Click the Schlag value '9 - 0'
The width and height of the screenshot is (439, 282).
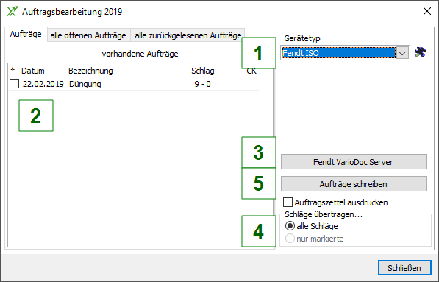click(202, 84)
